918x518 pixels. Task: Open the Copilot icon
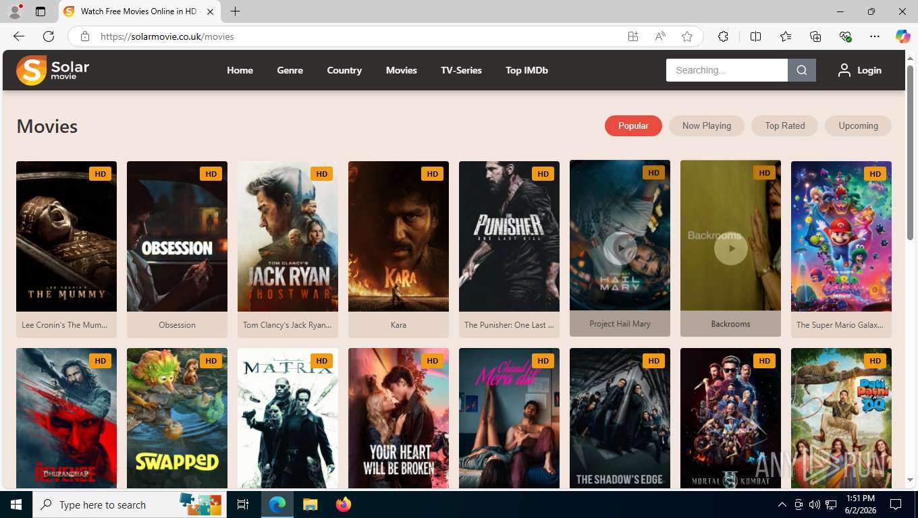coord(903,36)
